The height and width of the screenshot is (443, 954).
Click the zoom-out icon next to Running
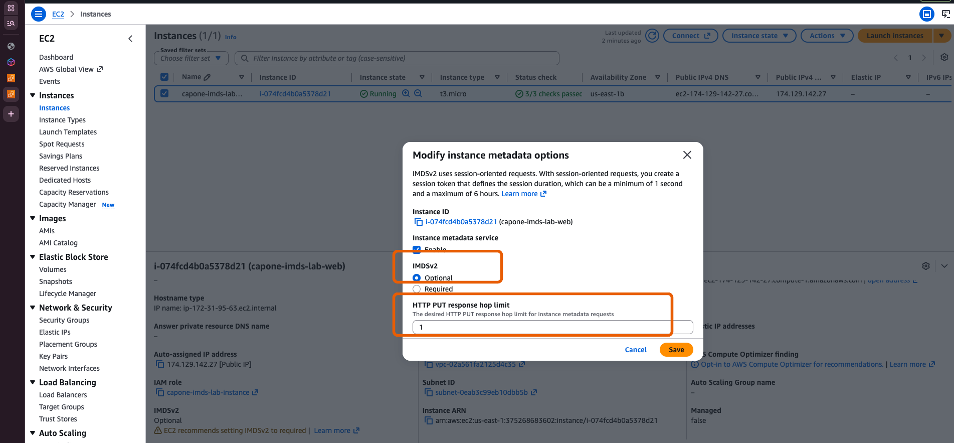[x=418, y=93]
